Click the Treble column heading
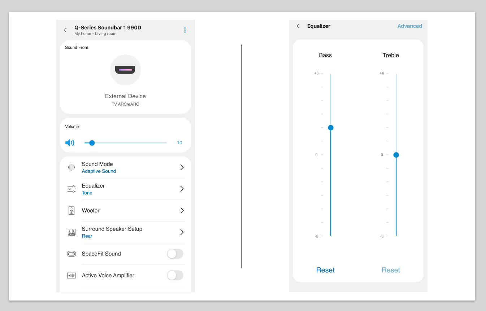This screenshot has width=486, height=311. 391,55
